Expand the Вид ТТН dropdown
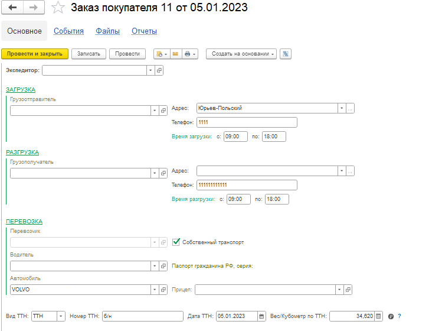The height and width of the screenshot is (331, 442). click(61, 316)
